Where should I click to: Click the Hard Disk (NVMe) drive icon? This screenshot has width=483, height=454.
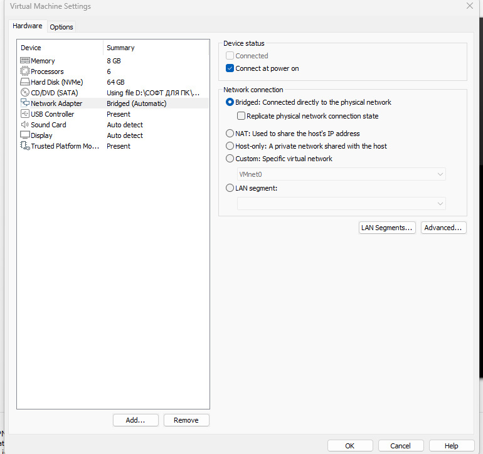(25, 82)
